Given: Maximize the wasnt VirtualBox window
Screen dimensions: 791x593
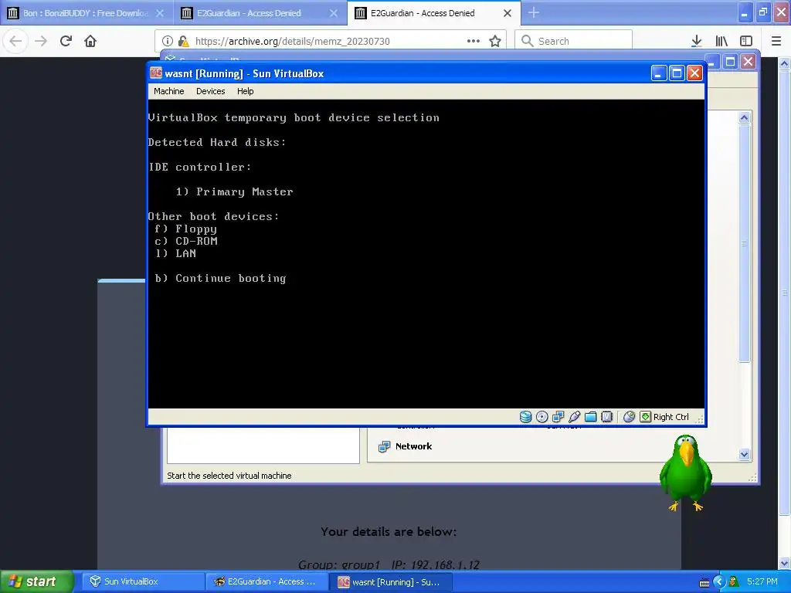Looking at the screenshot, I should coord(677,73).
